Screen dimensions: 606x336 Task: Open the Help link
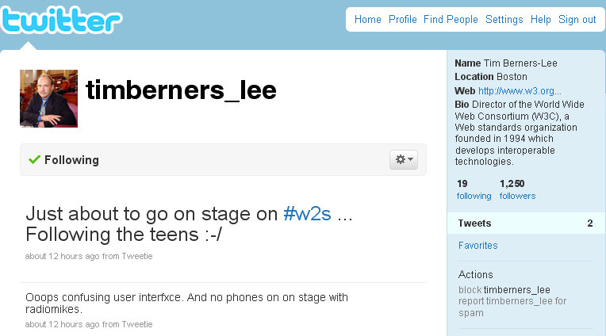(x=540, y=19)
